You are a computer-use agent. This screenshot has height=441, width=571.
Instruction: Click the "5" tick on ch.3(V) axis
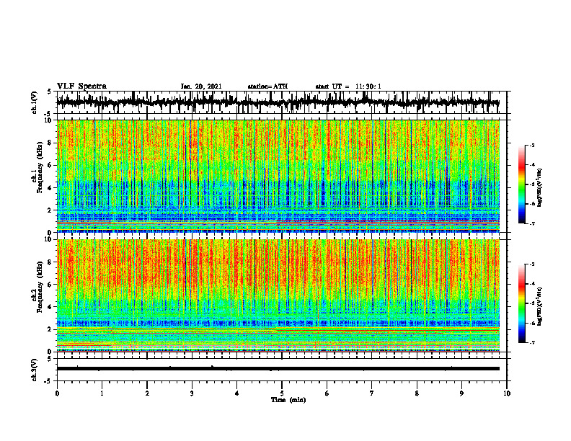pyautogui.click(x=49, y=359)
